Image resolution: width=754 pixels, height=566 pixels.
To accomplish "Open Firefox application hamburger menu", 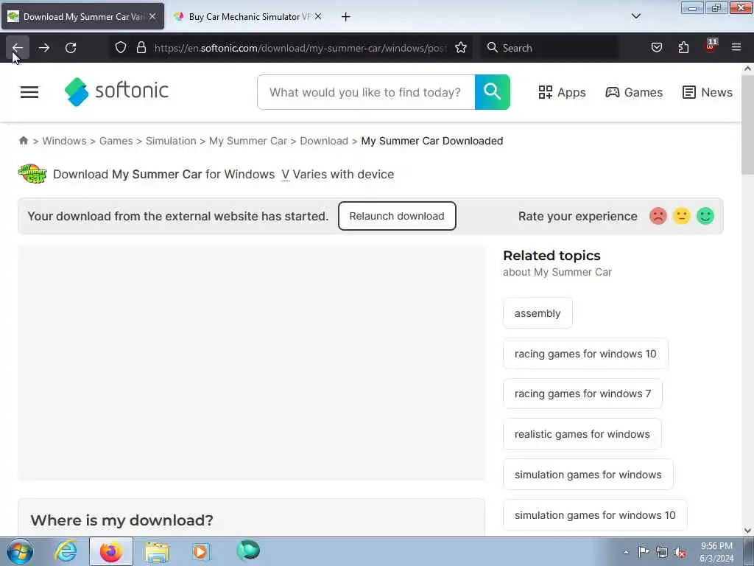I will pyautogui.click(x=736, y=48).
